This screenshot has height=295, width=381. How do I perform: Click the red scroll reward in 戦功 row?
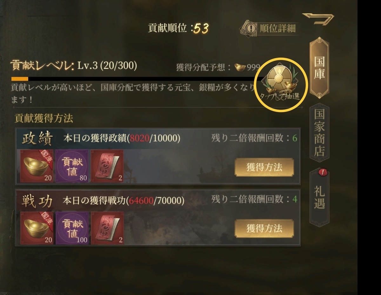107,228
